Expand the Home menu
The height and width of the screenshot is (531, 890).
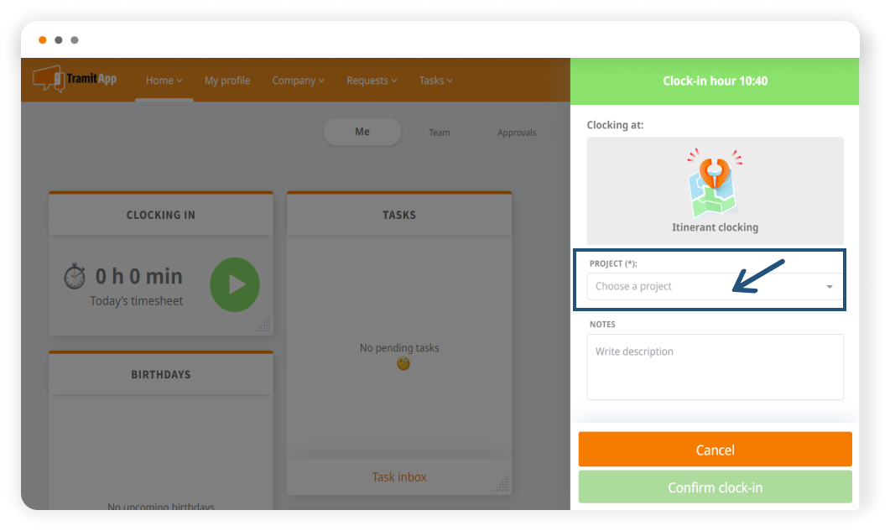click(164, 81)
